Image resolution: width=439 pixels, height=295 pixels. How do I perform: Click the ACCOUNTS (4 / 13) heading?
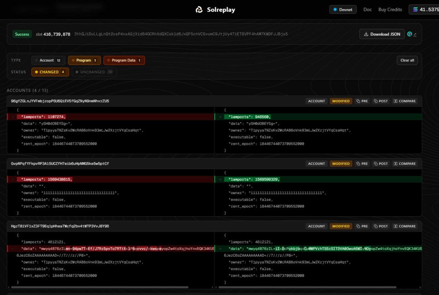point(27,90)
